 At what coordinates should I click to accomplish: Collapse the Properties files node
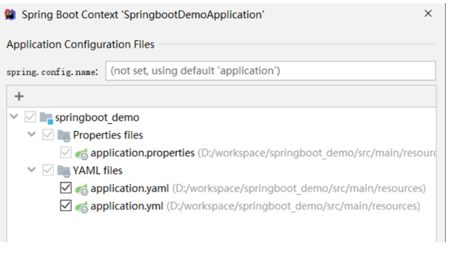[x=32, y=135]
